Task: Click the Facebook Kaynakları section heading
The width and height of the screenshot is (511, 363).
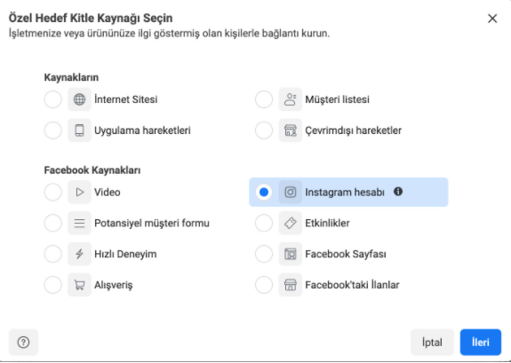Action: 92,170
